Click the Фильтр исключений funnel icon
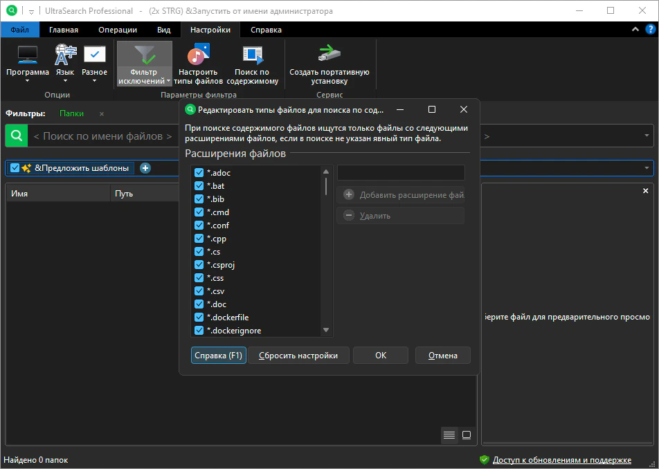659x469 pixels. pos(144,55)
